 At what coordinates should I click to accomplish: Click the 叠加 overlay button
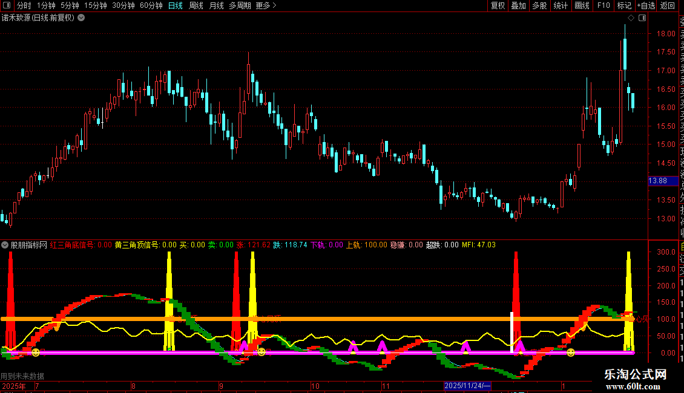518,5
